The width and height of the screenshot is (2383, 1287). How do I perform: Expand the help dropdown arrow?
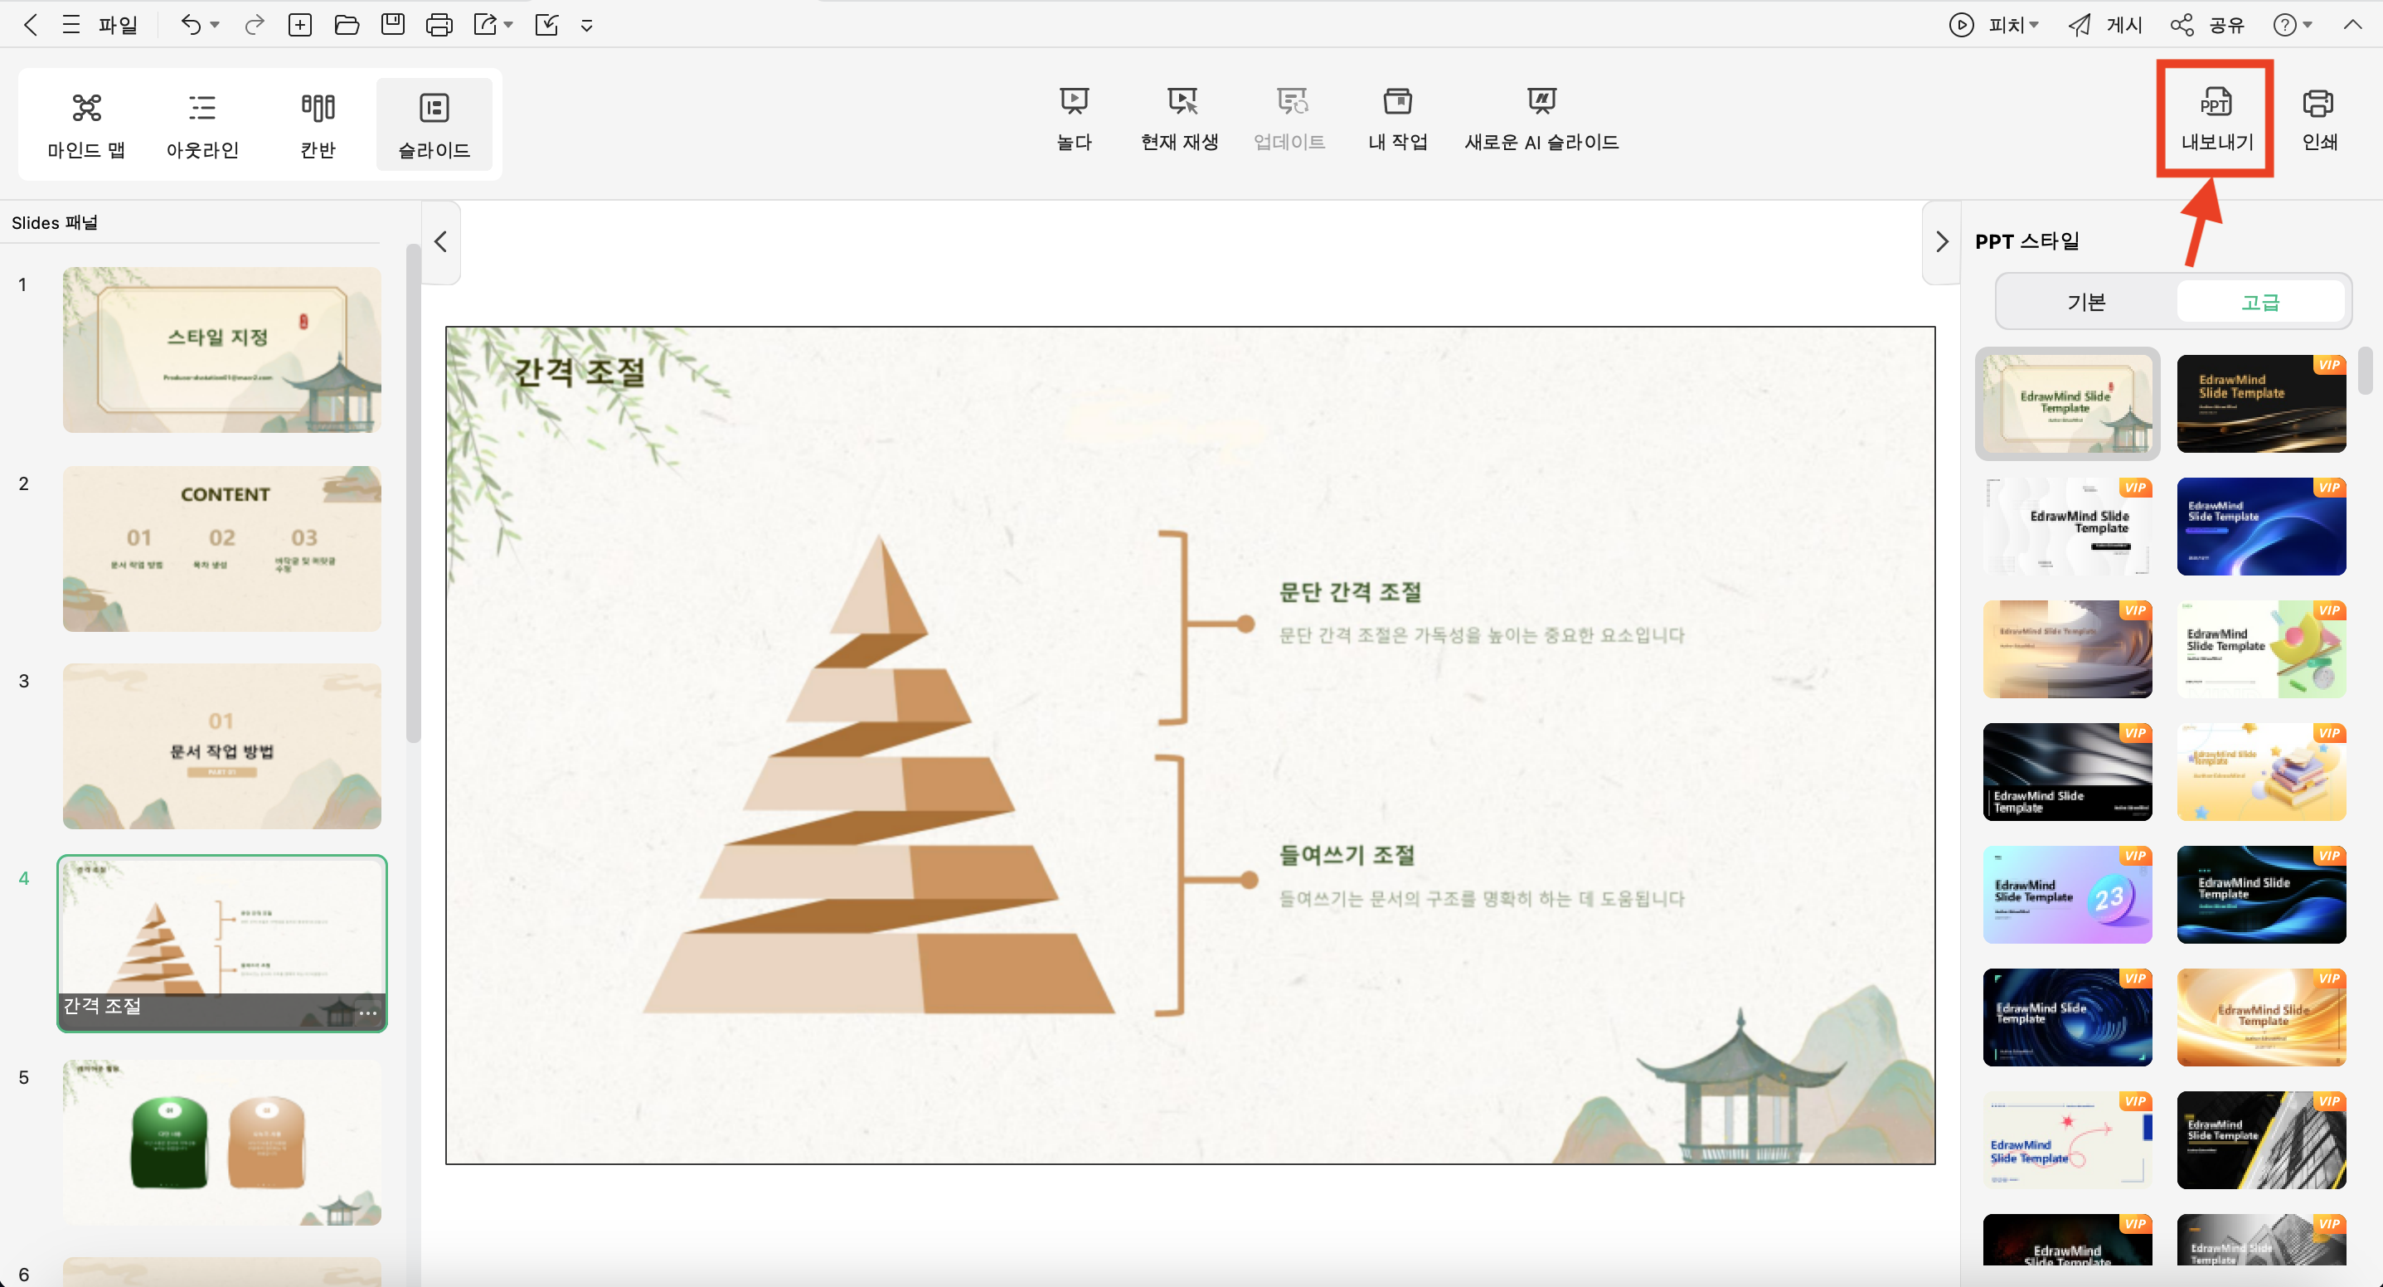(2308, 25)
